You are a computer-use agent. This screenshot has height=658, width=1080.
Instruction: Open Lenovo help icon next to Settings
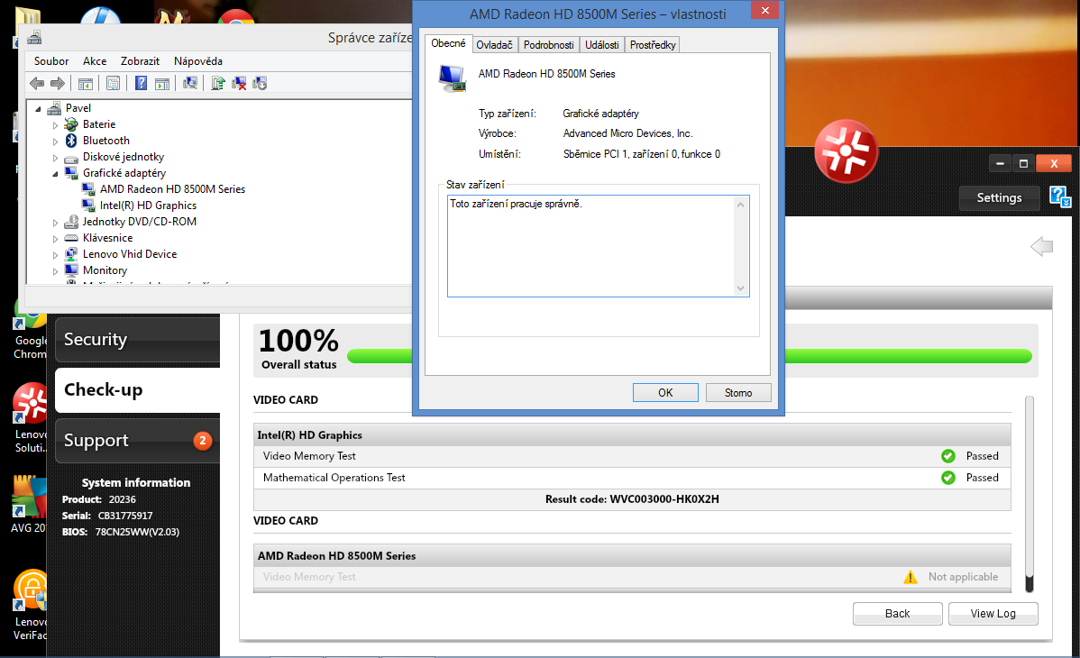click(1060, 197)
